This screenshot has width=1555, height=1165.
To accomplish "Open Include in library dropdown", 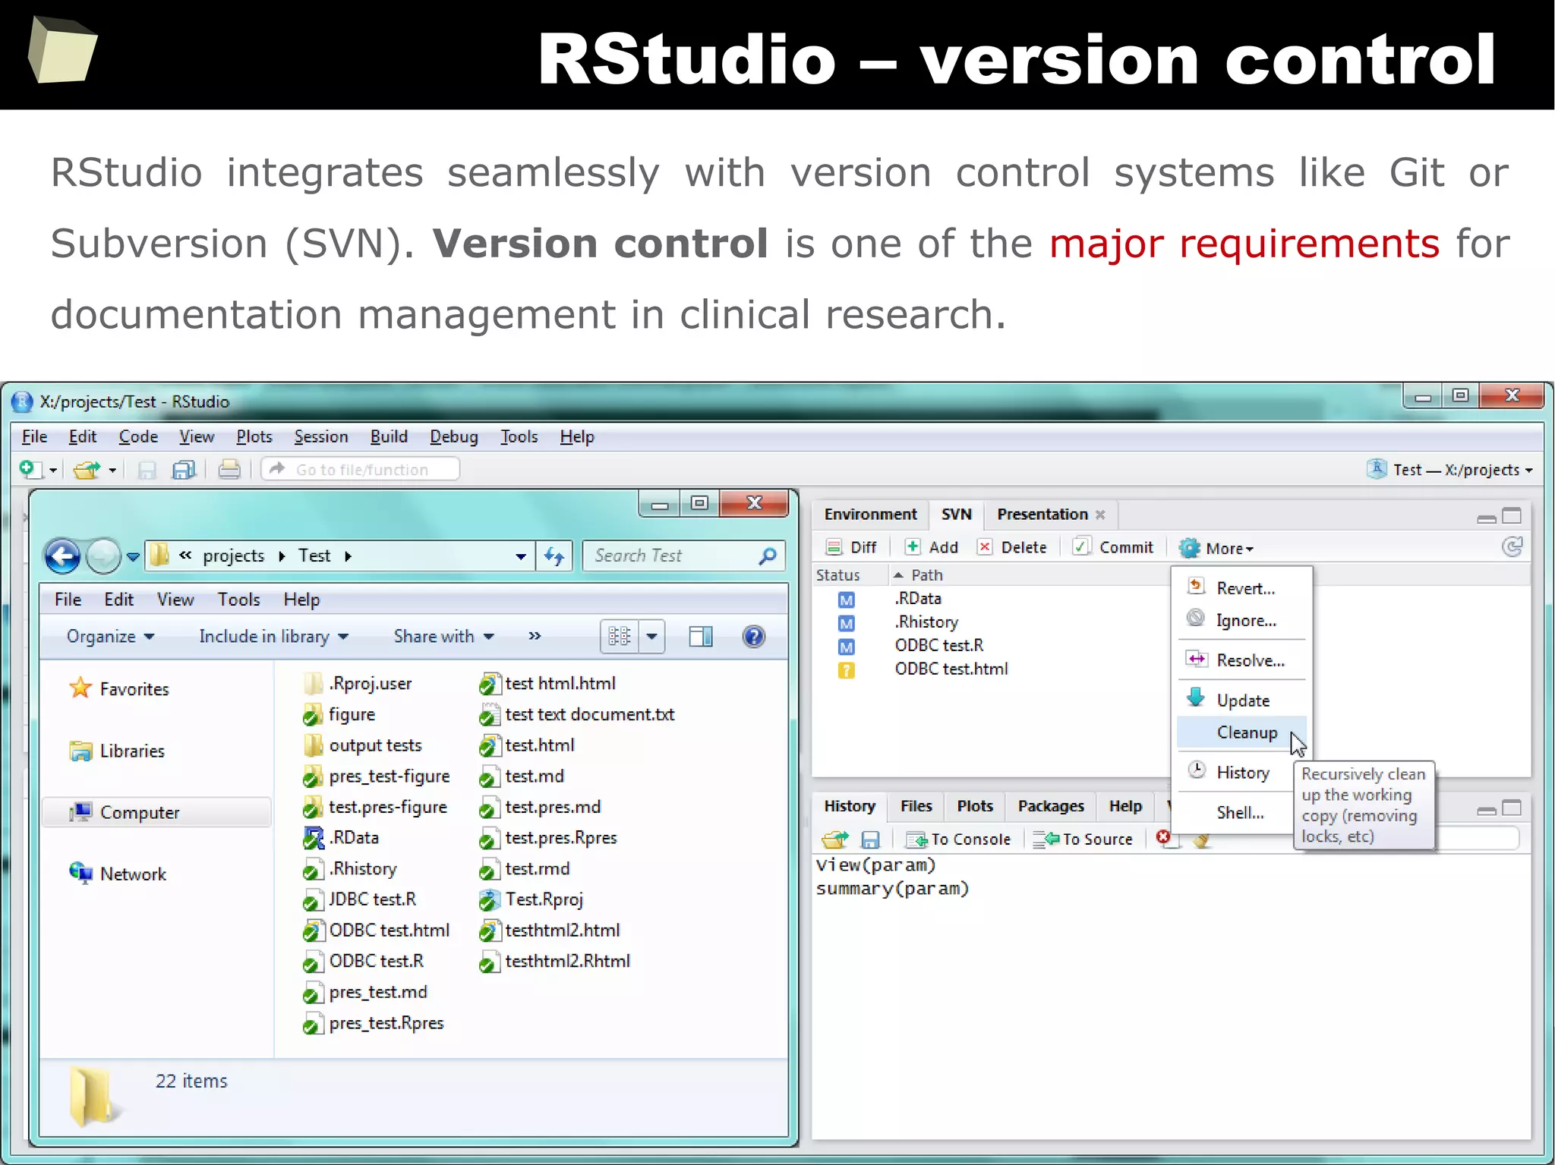I will point(274,636).
